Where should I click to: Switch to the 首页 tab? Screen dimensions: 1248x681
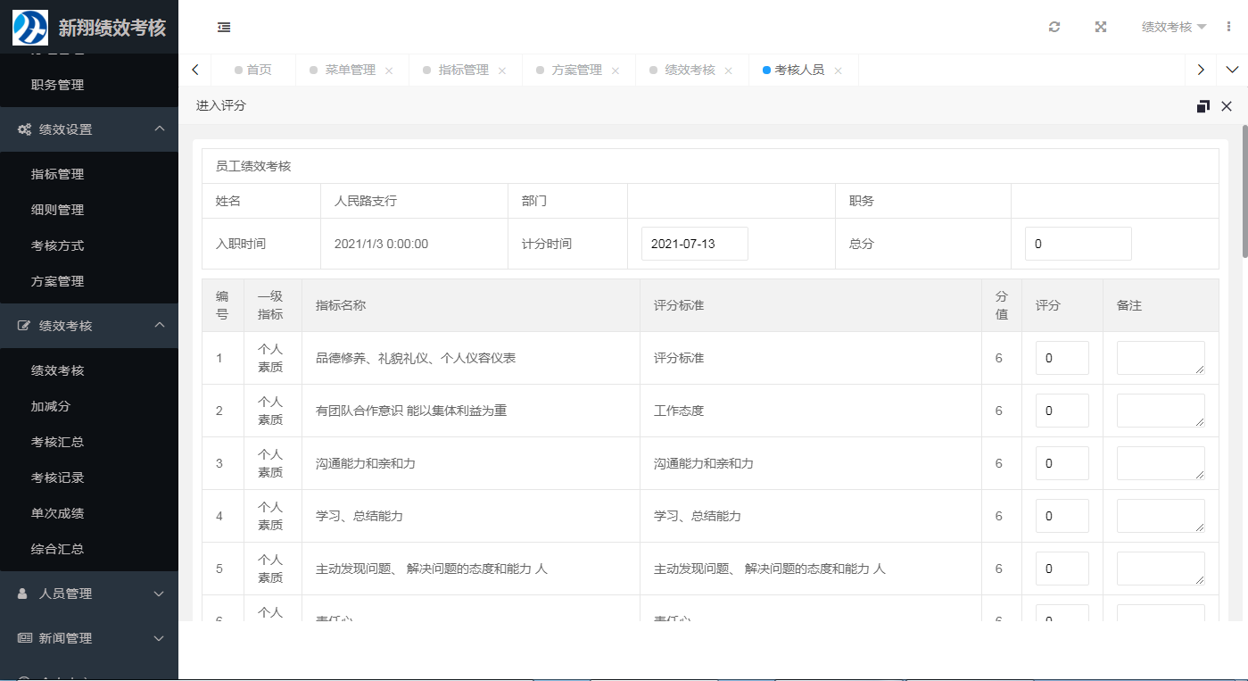point(259,70)
